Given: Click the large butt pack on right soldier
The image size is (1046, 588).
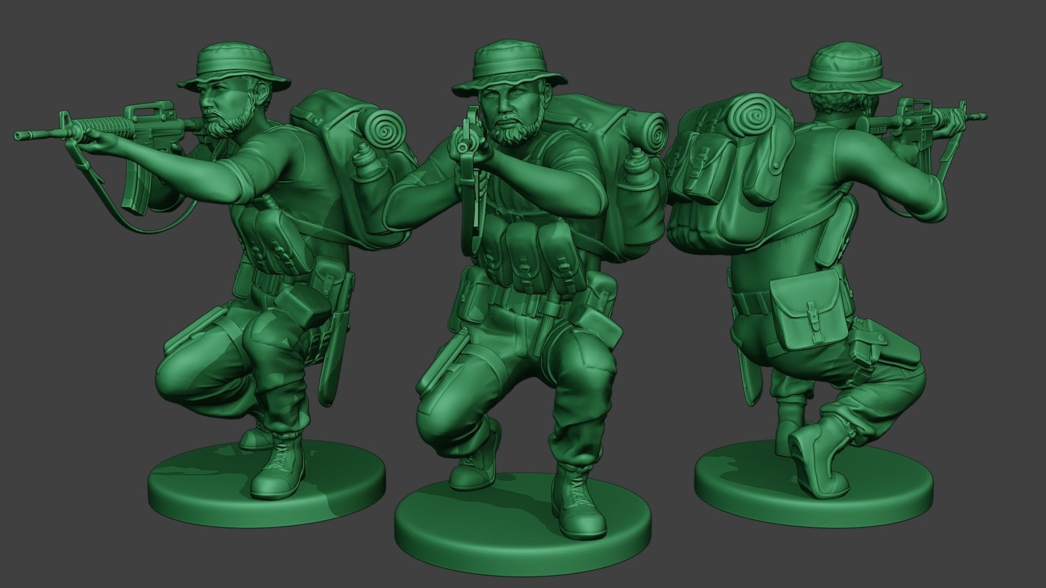Looking at the screenshot, I should (x=811, y=309).
